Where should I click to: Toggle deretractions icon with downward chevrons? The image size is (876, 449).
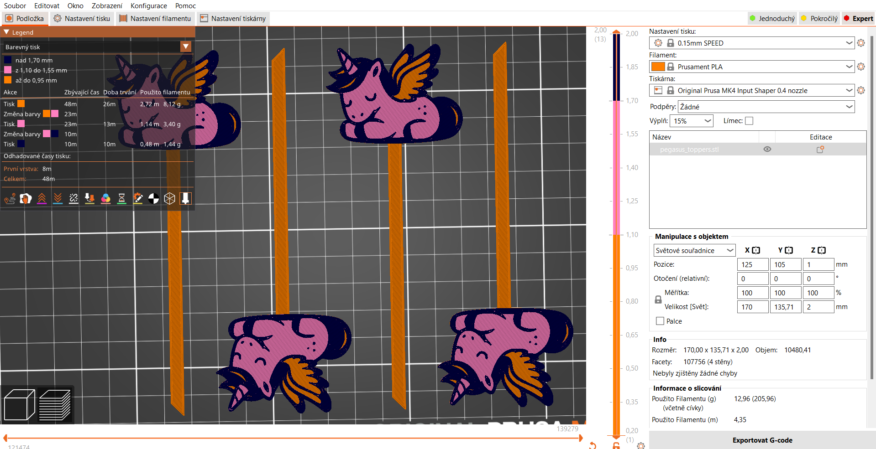point(58,199)
